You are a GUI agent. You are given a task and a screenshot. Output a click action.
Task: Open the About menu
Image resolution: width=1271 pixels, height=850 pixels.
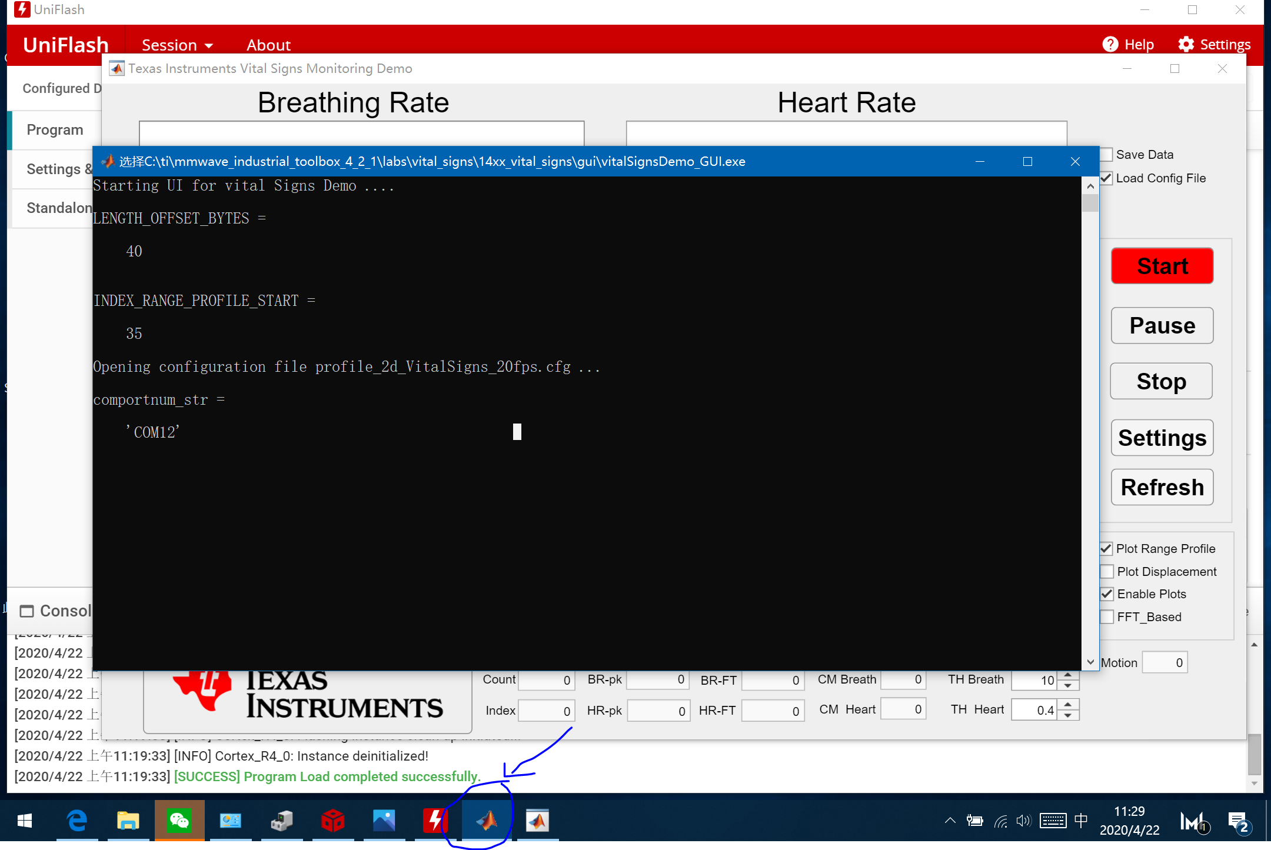click(267, 43)
